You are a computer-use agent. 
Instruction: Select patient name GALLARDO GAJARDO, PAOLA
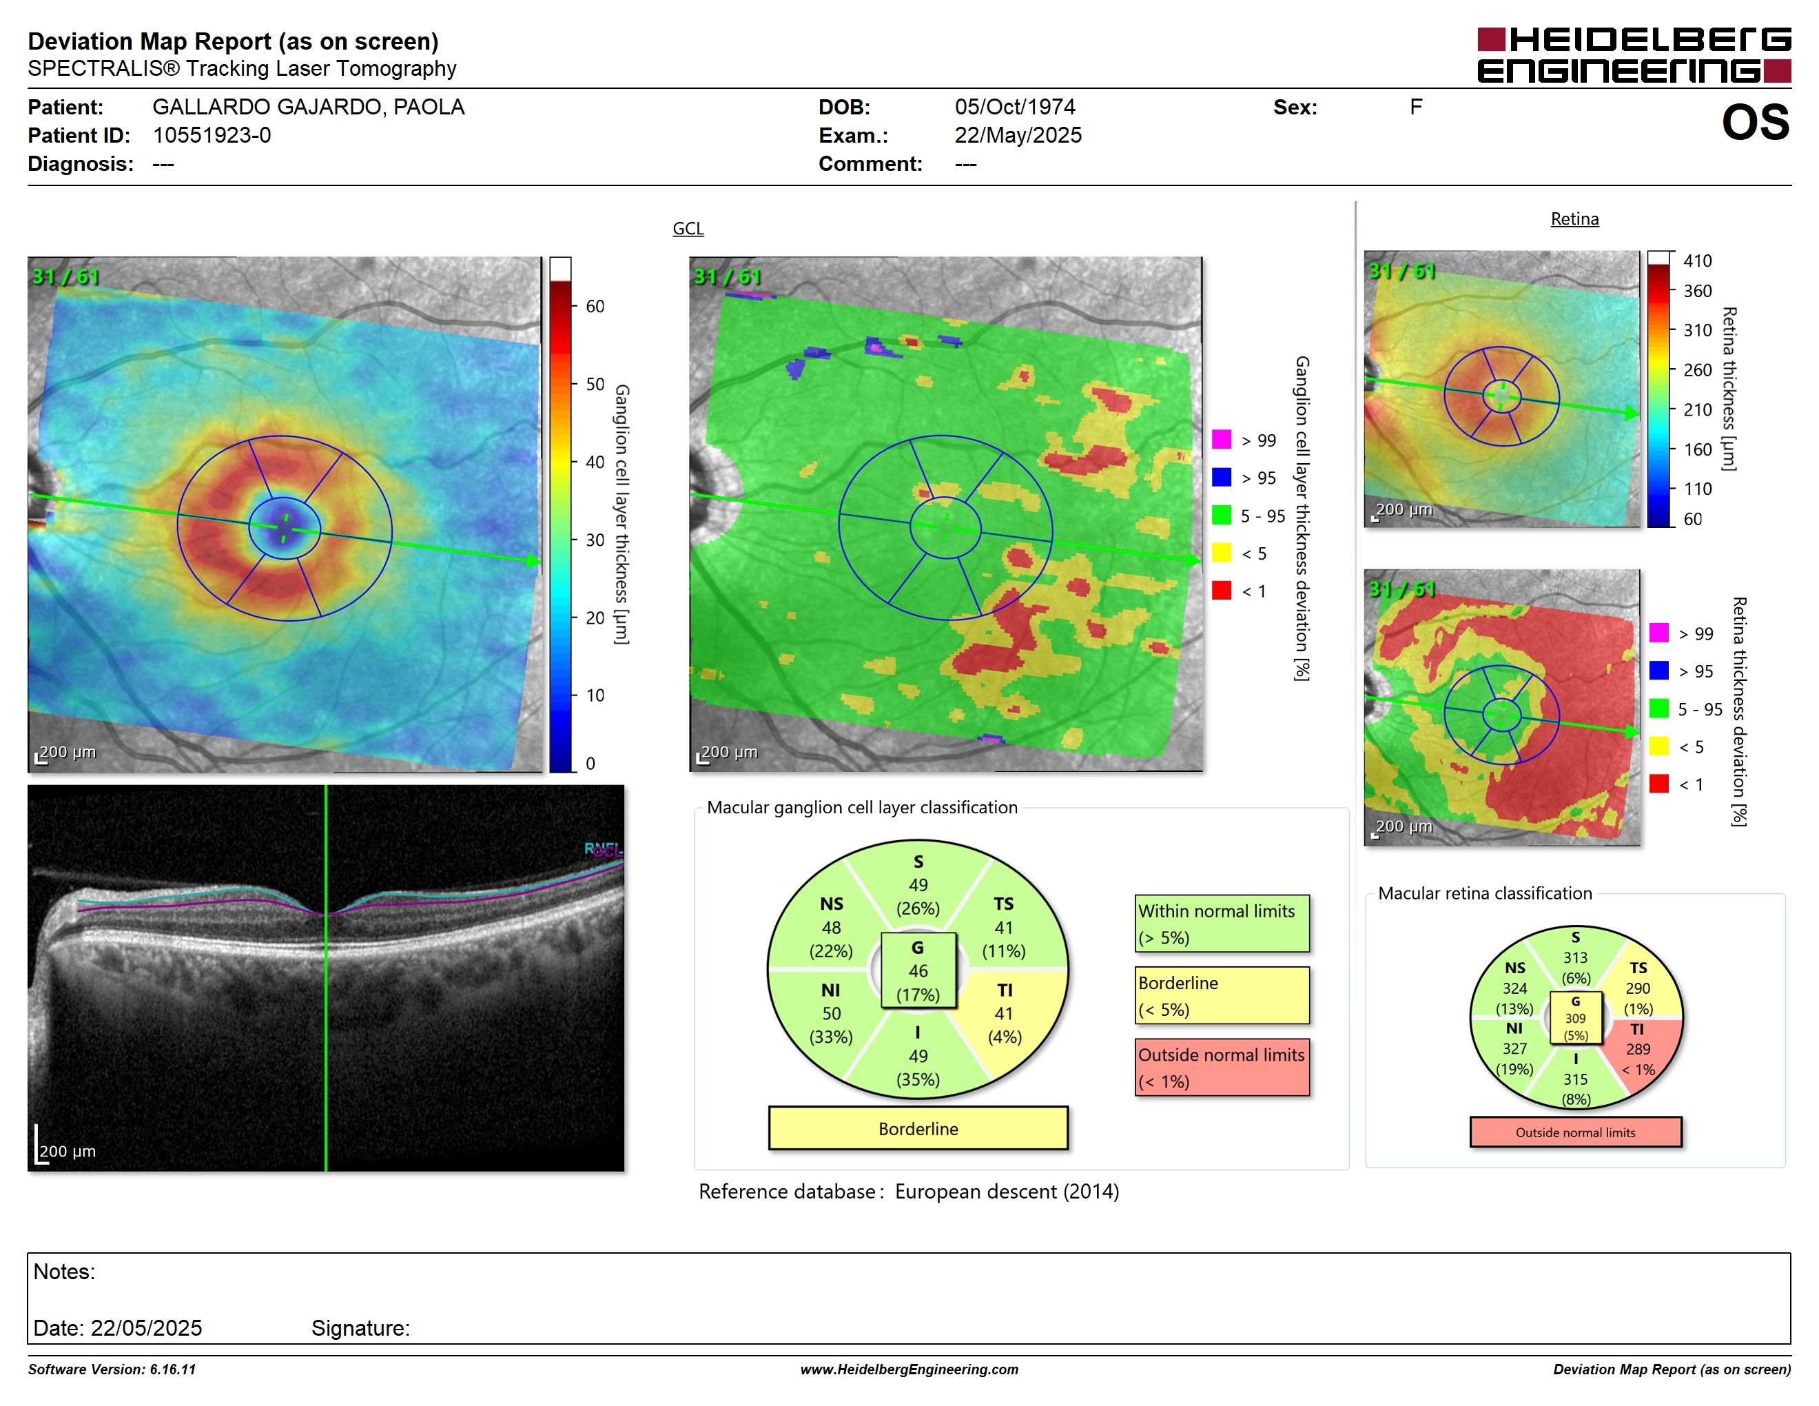(x=308, y=107)
